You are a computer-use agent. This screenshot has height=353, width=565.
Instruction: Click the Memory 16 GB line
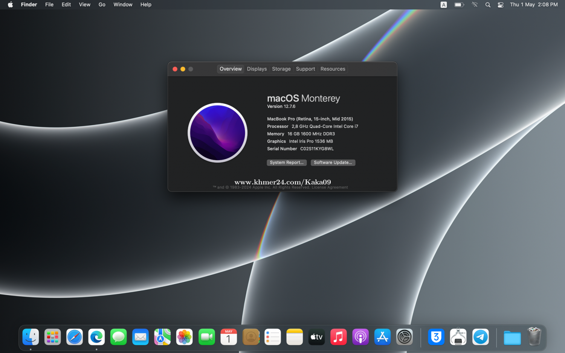pos(301,134)
